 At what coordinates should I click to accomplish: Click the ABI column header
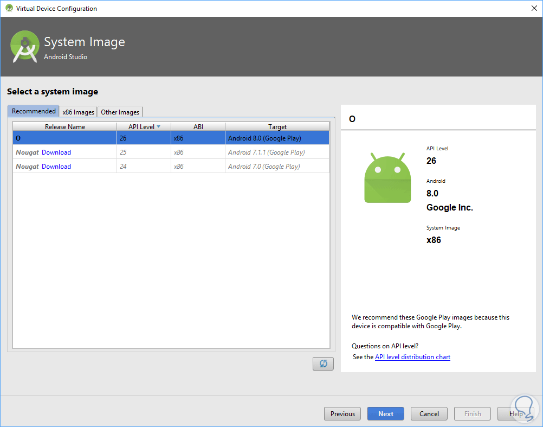point(198,126)
